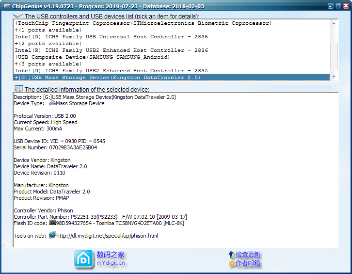Screen dimensions: 352x274
Task: Click the globe icon next to Tools on web
Action: pos(52,235)
